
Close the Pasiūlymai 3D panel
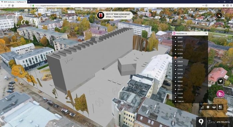(x=206, y=34)
